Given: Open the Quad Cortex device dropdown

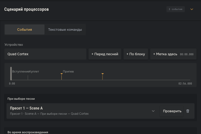Looking at the screenshot, I should 45,54.
